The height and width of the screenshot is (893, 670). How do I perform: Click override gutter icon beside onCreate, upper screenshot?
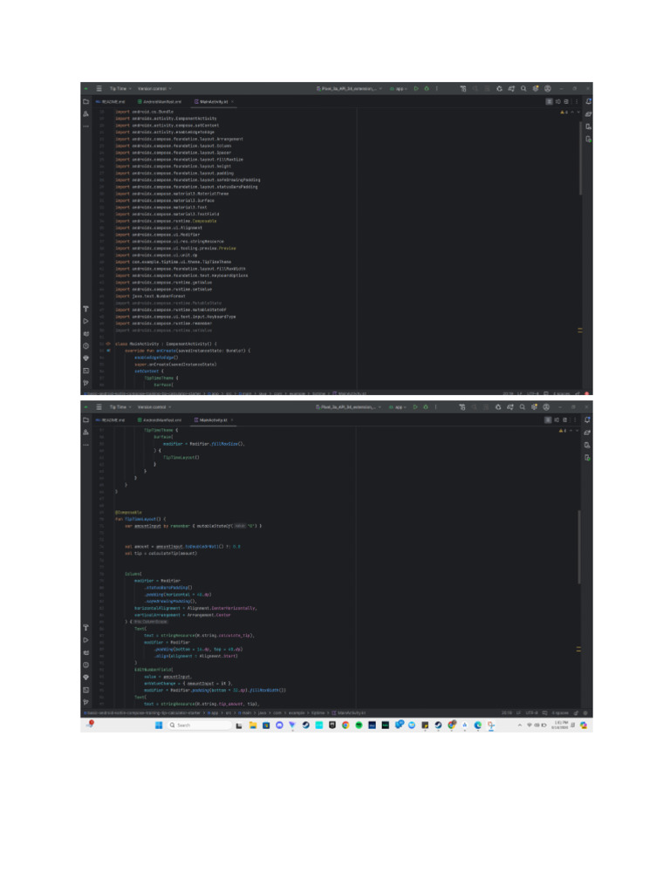108,351
